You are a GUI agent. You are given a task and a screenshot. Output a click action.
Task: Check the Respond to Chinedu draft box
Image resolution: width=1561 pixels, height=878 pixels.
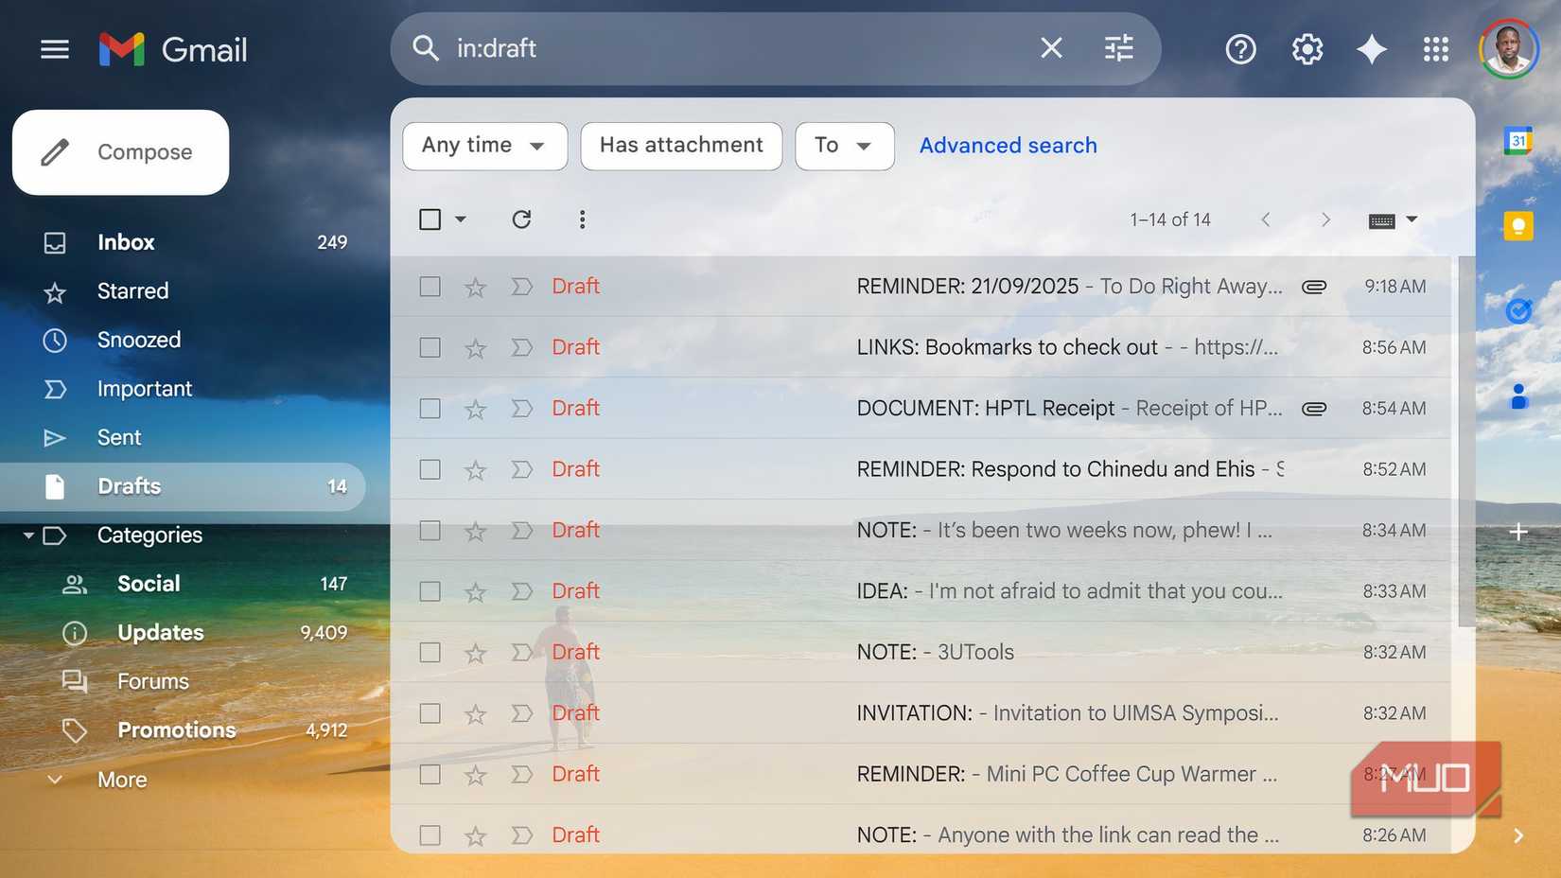pyautogui.click(x=430, y=469)
